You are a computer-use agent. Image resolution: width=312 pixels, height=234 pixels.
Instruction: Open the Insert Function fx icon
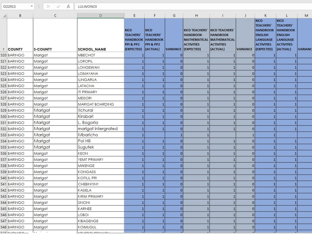coord(68,6)
